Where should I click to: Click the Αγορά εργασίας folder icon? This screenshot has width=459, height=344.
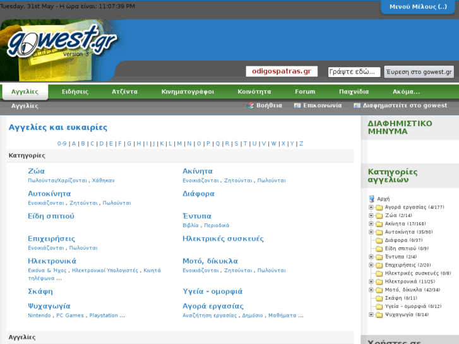click(x=379, y=207)
